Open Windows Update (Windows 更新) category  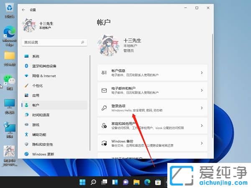click(x=54, y=154)
